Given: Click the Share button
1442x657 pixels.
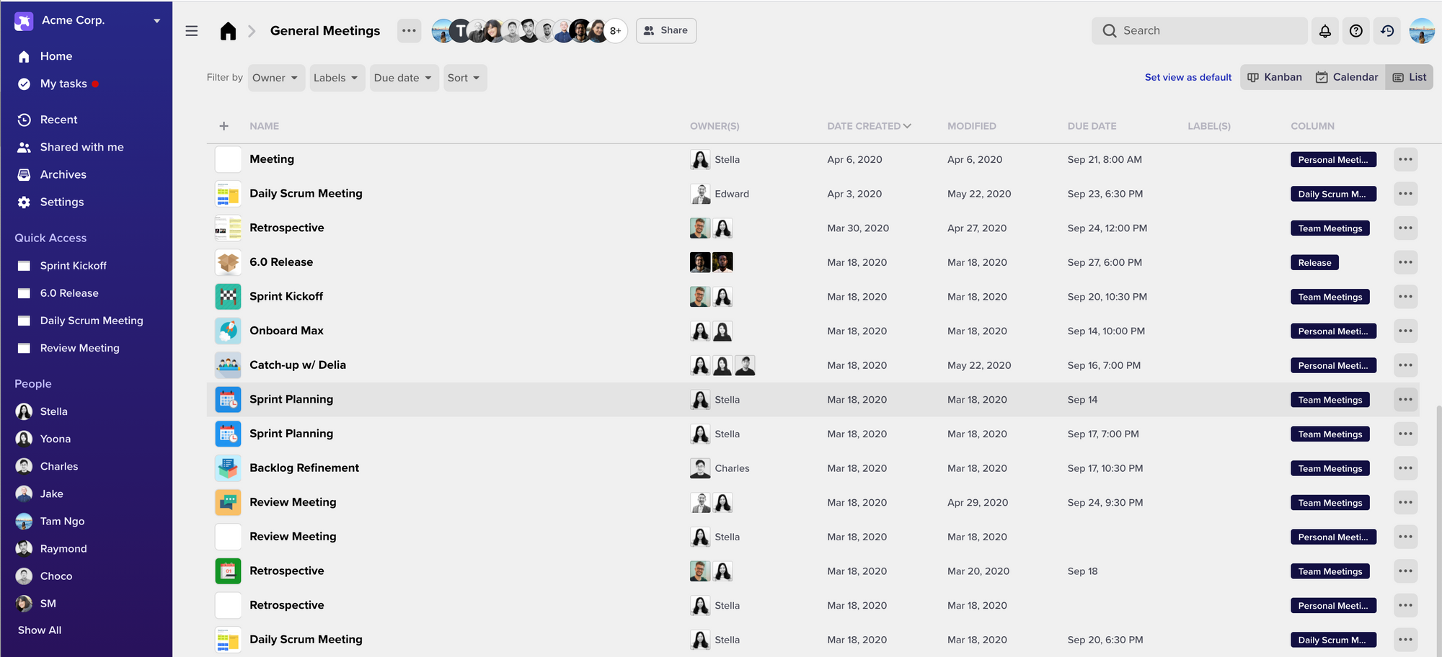Looking at the screenshot, I should click(x=665, y=31).
